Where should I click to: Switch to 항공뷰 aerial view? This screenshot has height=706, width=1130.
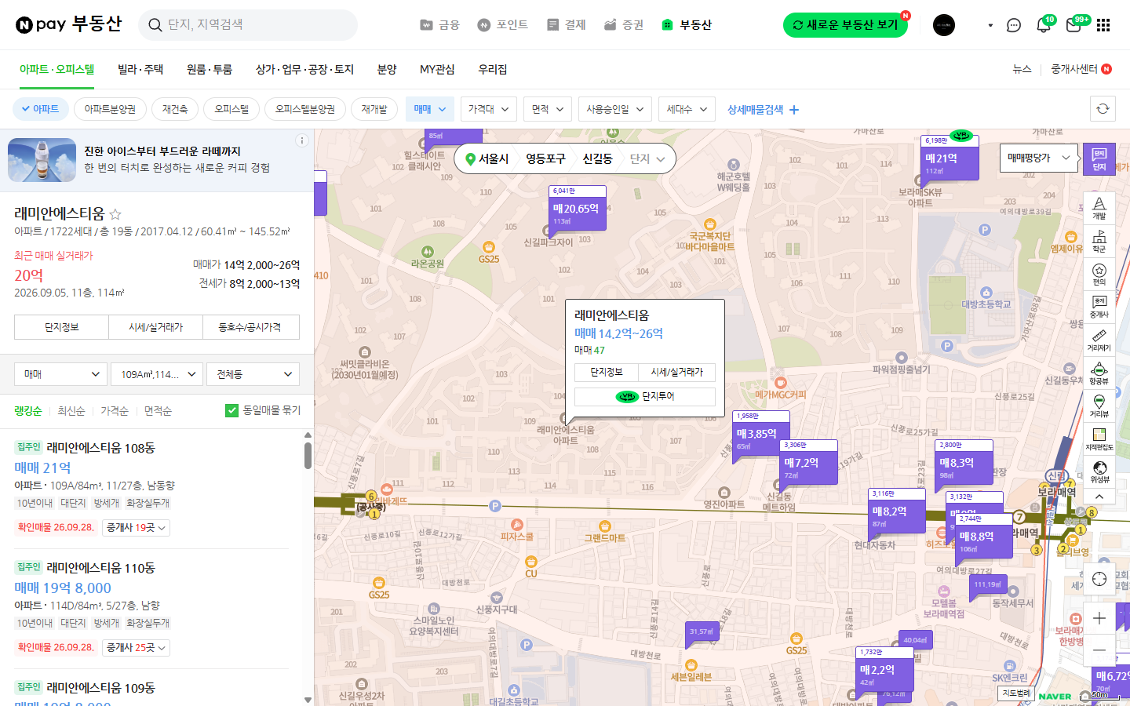pos(1099,373)
